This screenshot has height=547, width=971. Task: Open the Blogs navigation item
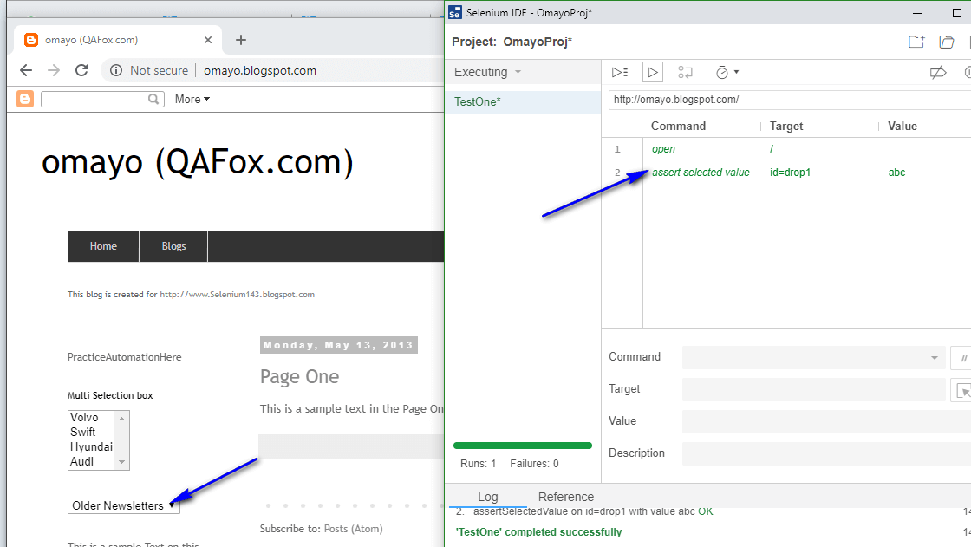(x=174, y=246)
